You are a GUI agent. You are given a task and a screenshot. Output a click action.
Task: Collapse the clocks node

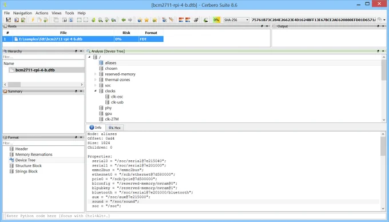[96, 91]
